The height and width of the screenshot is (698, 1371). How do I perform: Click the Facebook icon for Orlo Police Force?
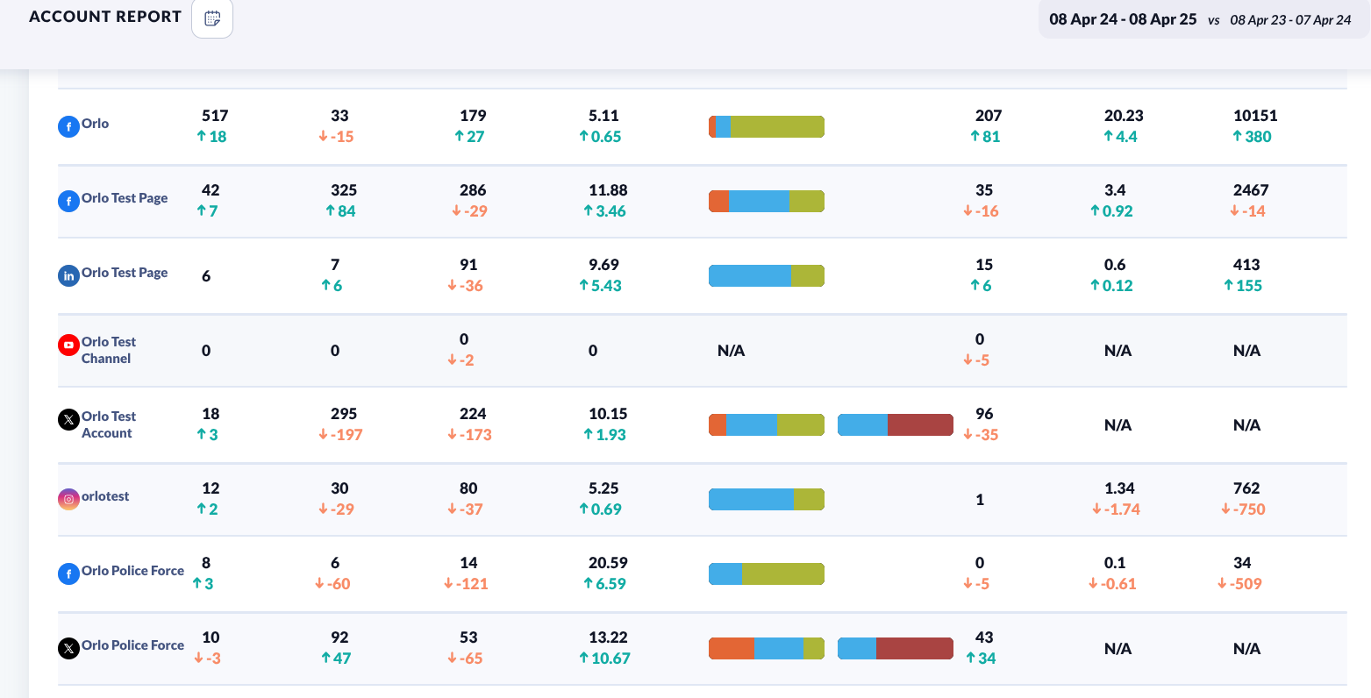pyautogui.click(x=68, y=573)
